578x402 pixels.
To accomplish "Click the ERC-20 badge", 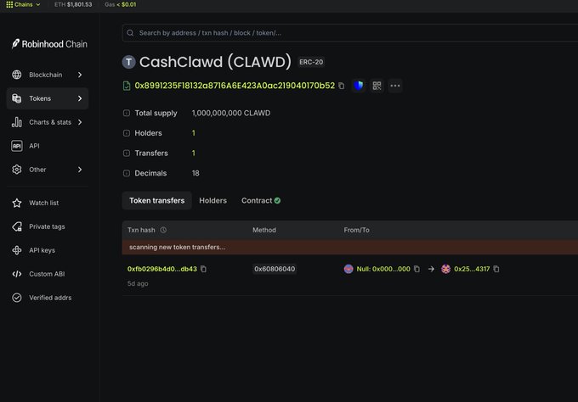I will coord(311,62).
